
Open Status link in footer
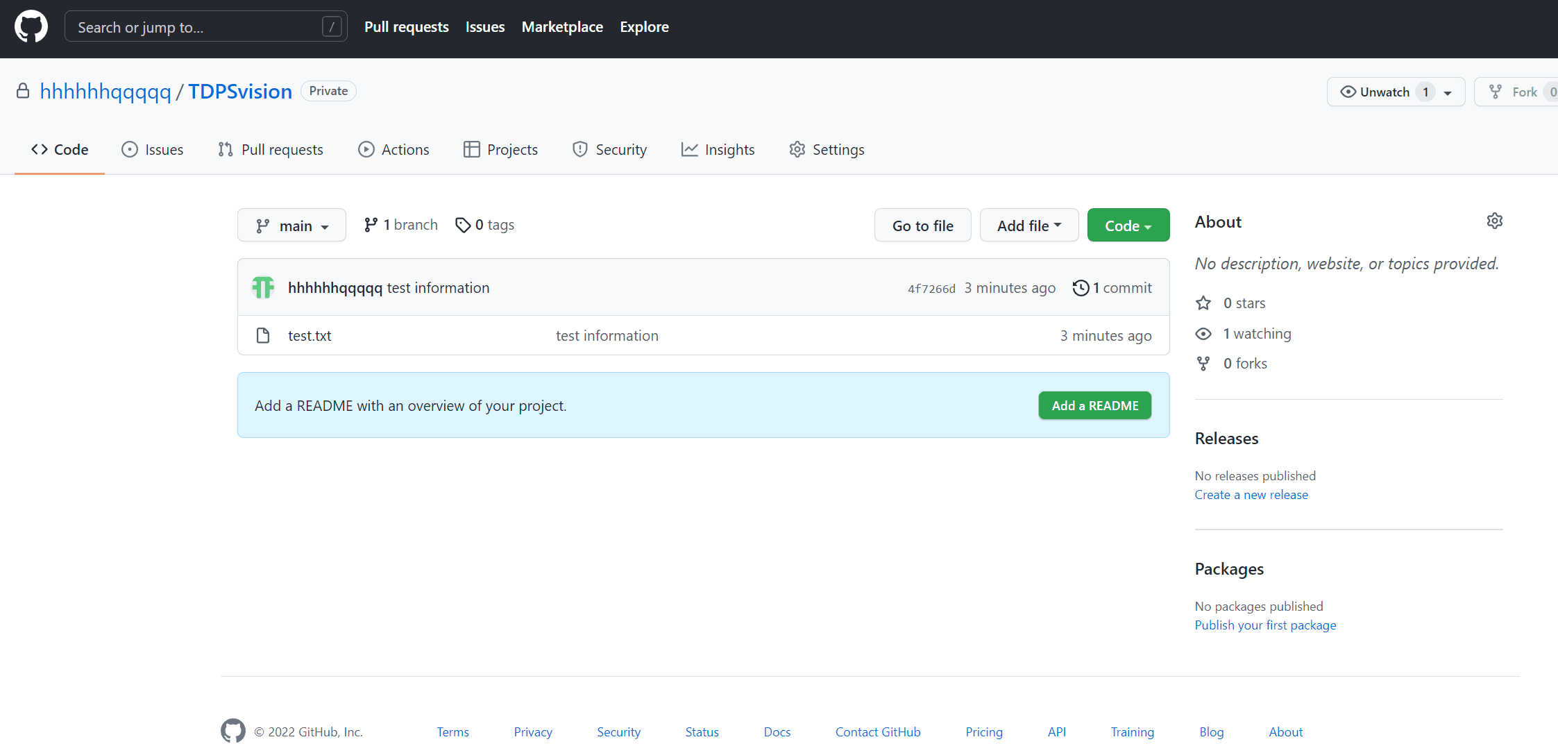[702, 732]
